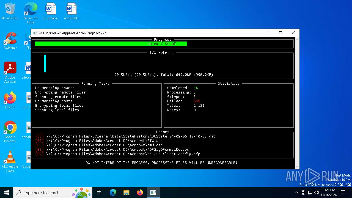Click the 'Scanning local files' task line
352x198 pixels.
click(57, 110)
